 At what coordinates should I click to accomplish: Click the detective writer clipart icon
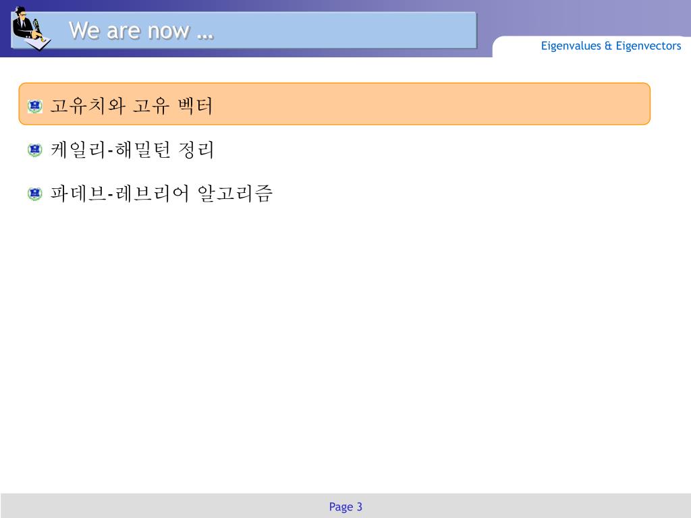coord(31,29)
